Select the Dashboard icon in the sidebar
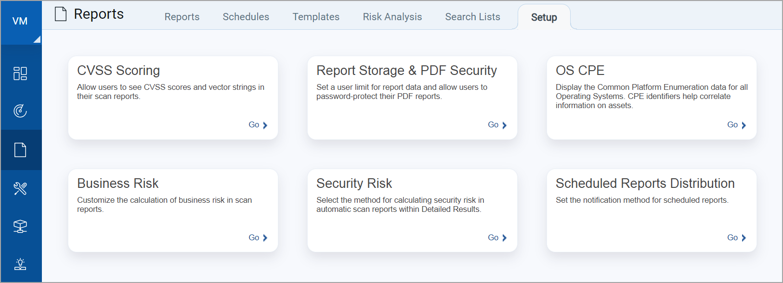The width and height of the screenshot is (783, 283). pos(21,73)
